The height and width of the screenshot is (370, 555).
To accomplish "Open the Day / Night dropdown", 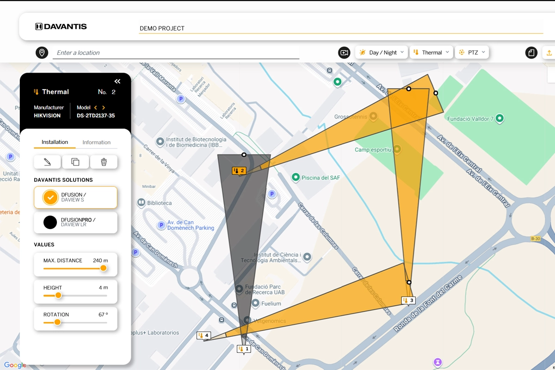I will 382,52.
